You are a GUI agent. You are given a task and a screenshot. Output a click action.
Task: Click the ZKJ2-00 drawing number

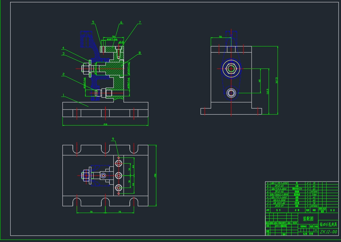coord(329,232)
